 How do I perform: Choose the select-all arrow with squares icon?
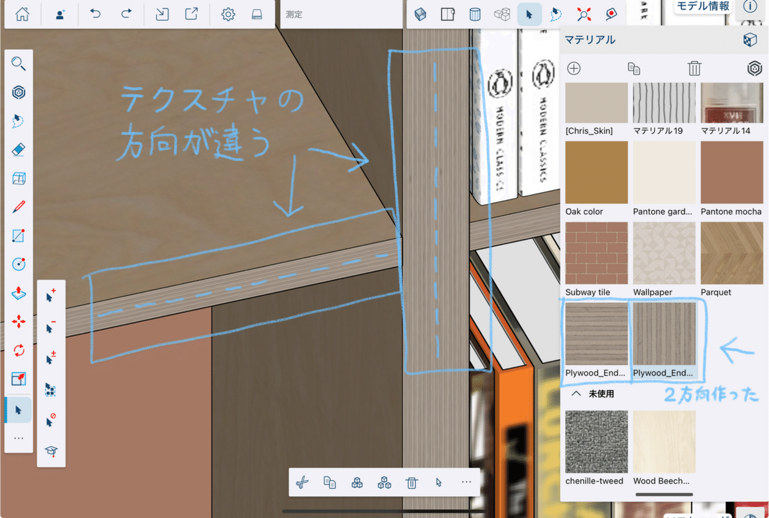pyautogui.click(x=51, y=389)
